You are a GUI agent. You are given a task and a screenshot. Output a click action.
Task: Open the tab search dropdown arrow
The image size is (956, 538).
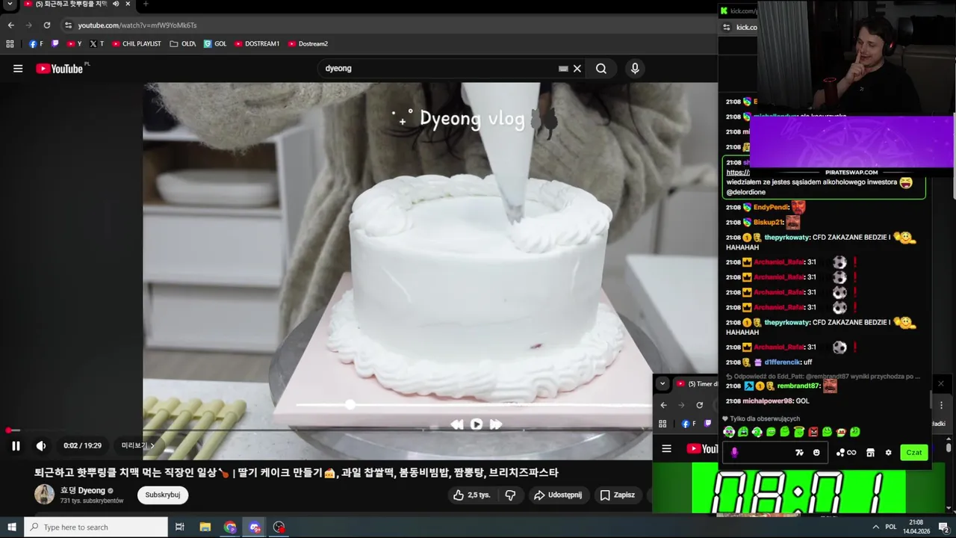pyautogui.click(x=10, y=4)
